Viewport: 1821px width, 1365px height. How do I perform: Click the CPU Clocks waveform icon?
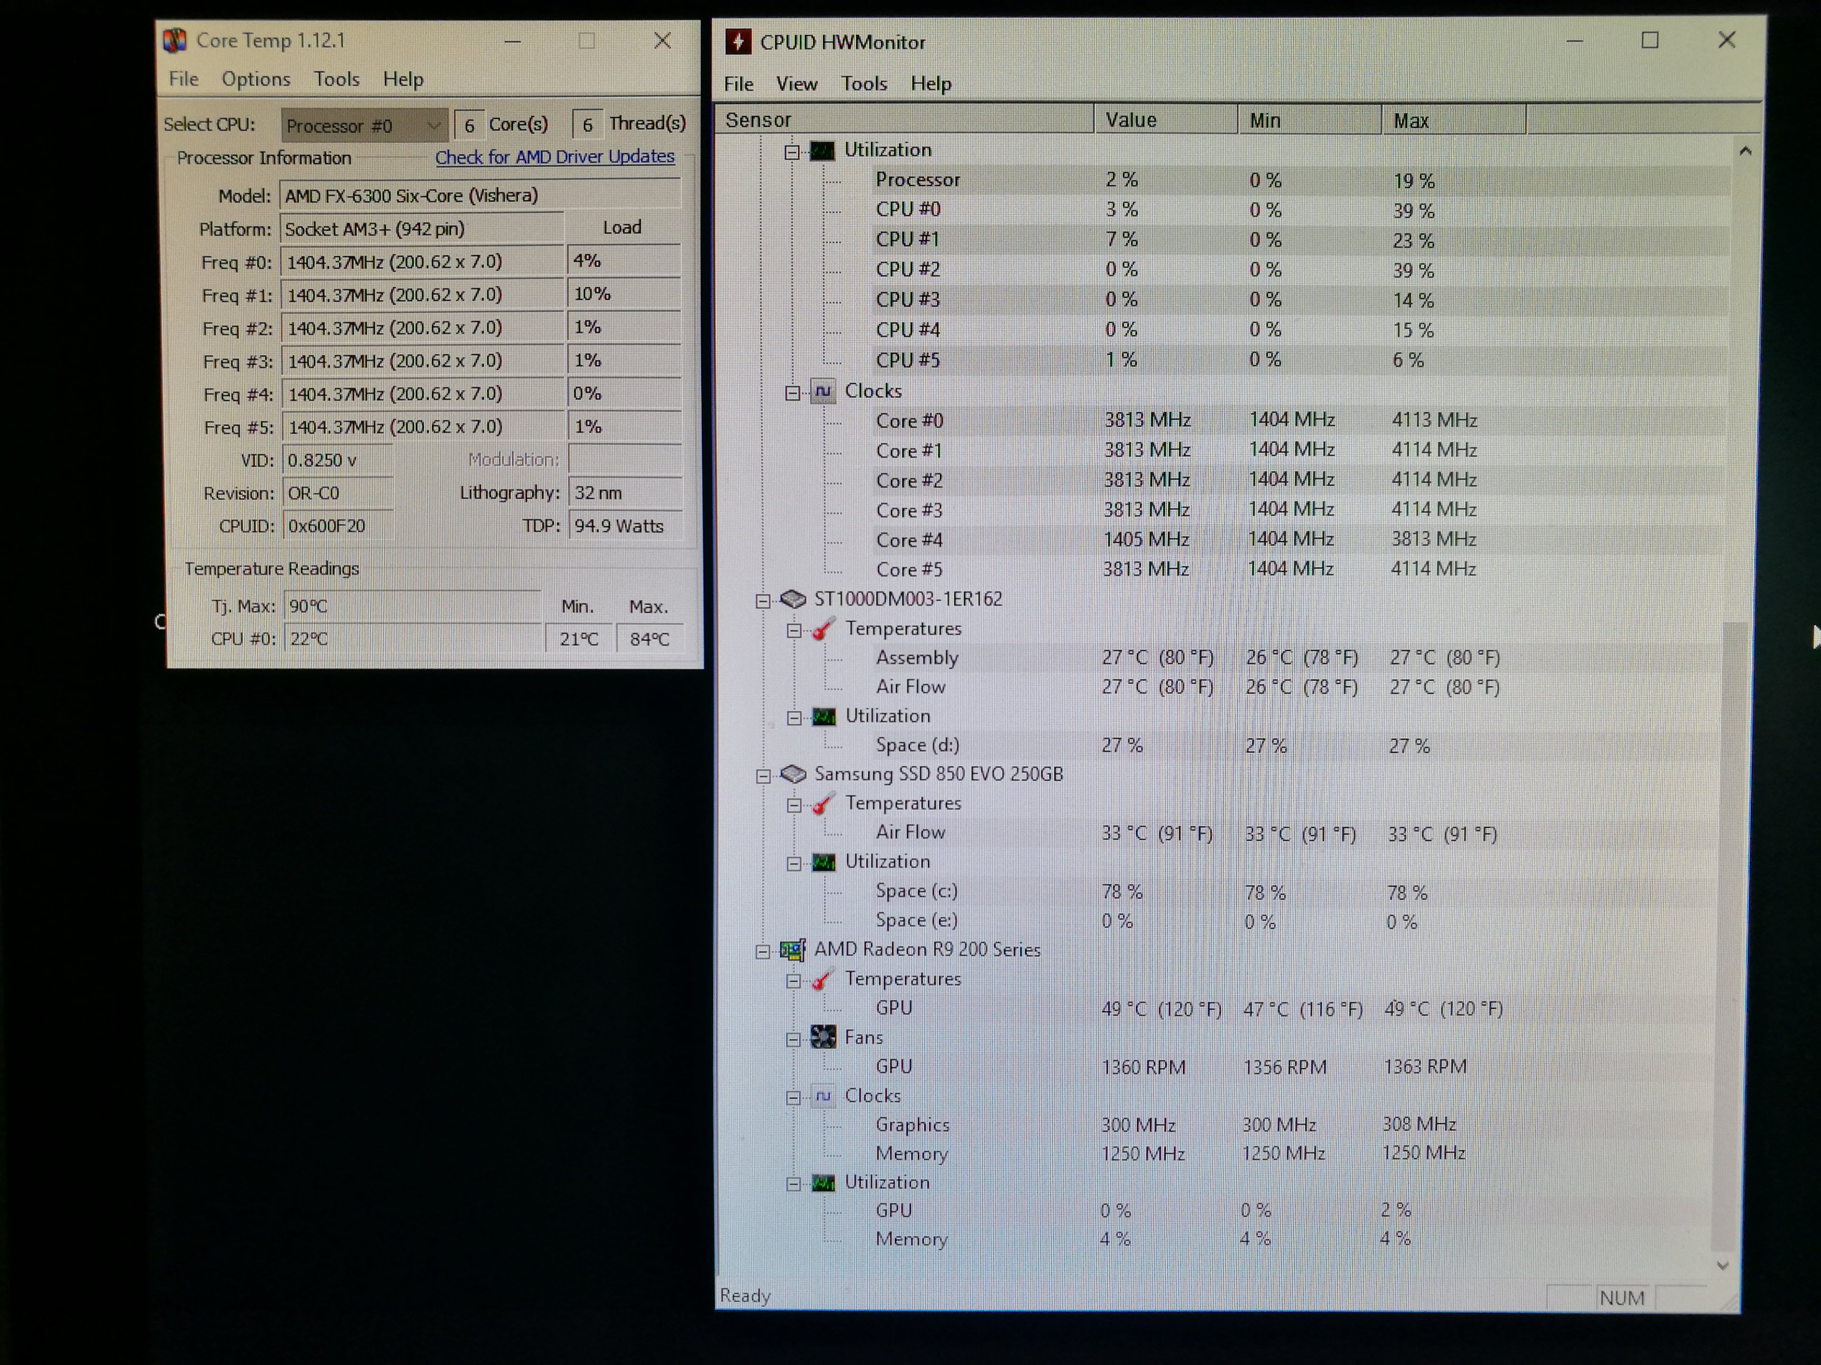tap(823, 391)
